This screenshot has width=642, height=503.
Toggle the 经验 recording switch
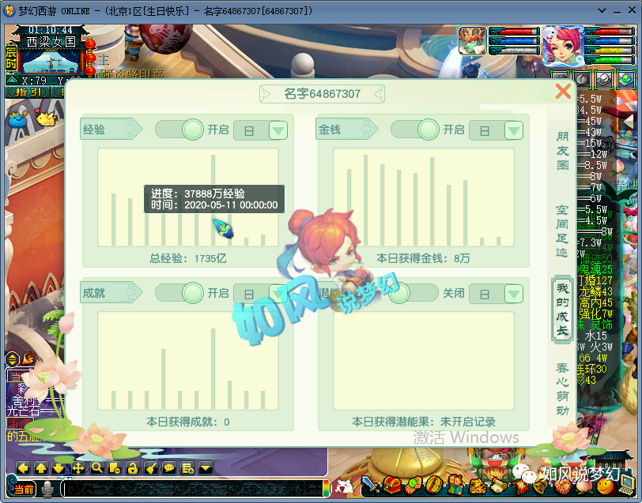click(x=179, y=130)
